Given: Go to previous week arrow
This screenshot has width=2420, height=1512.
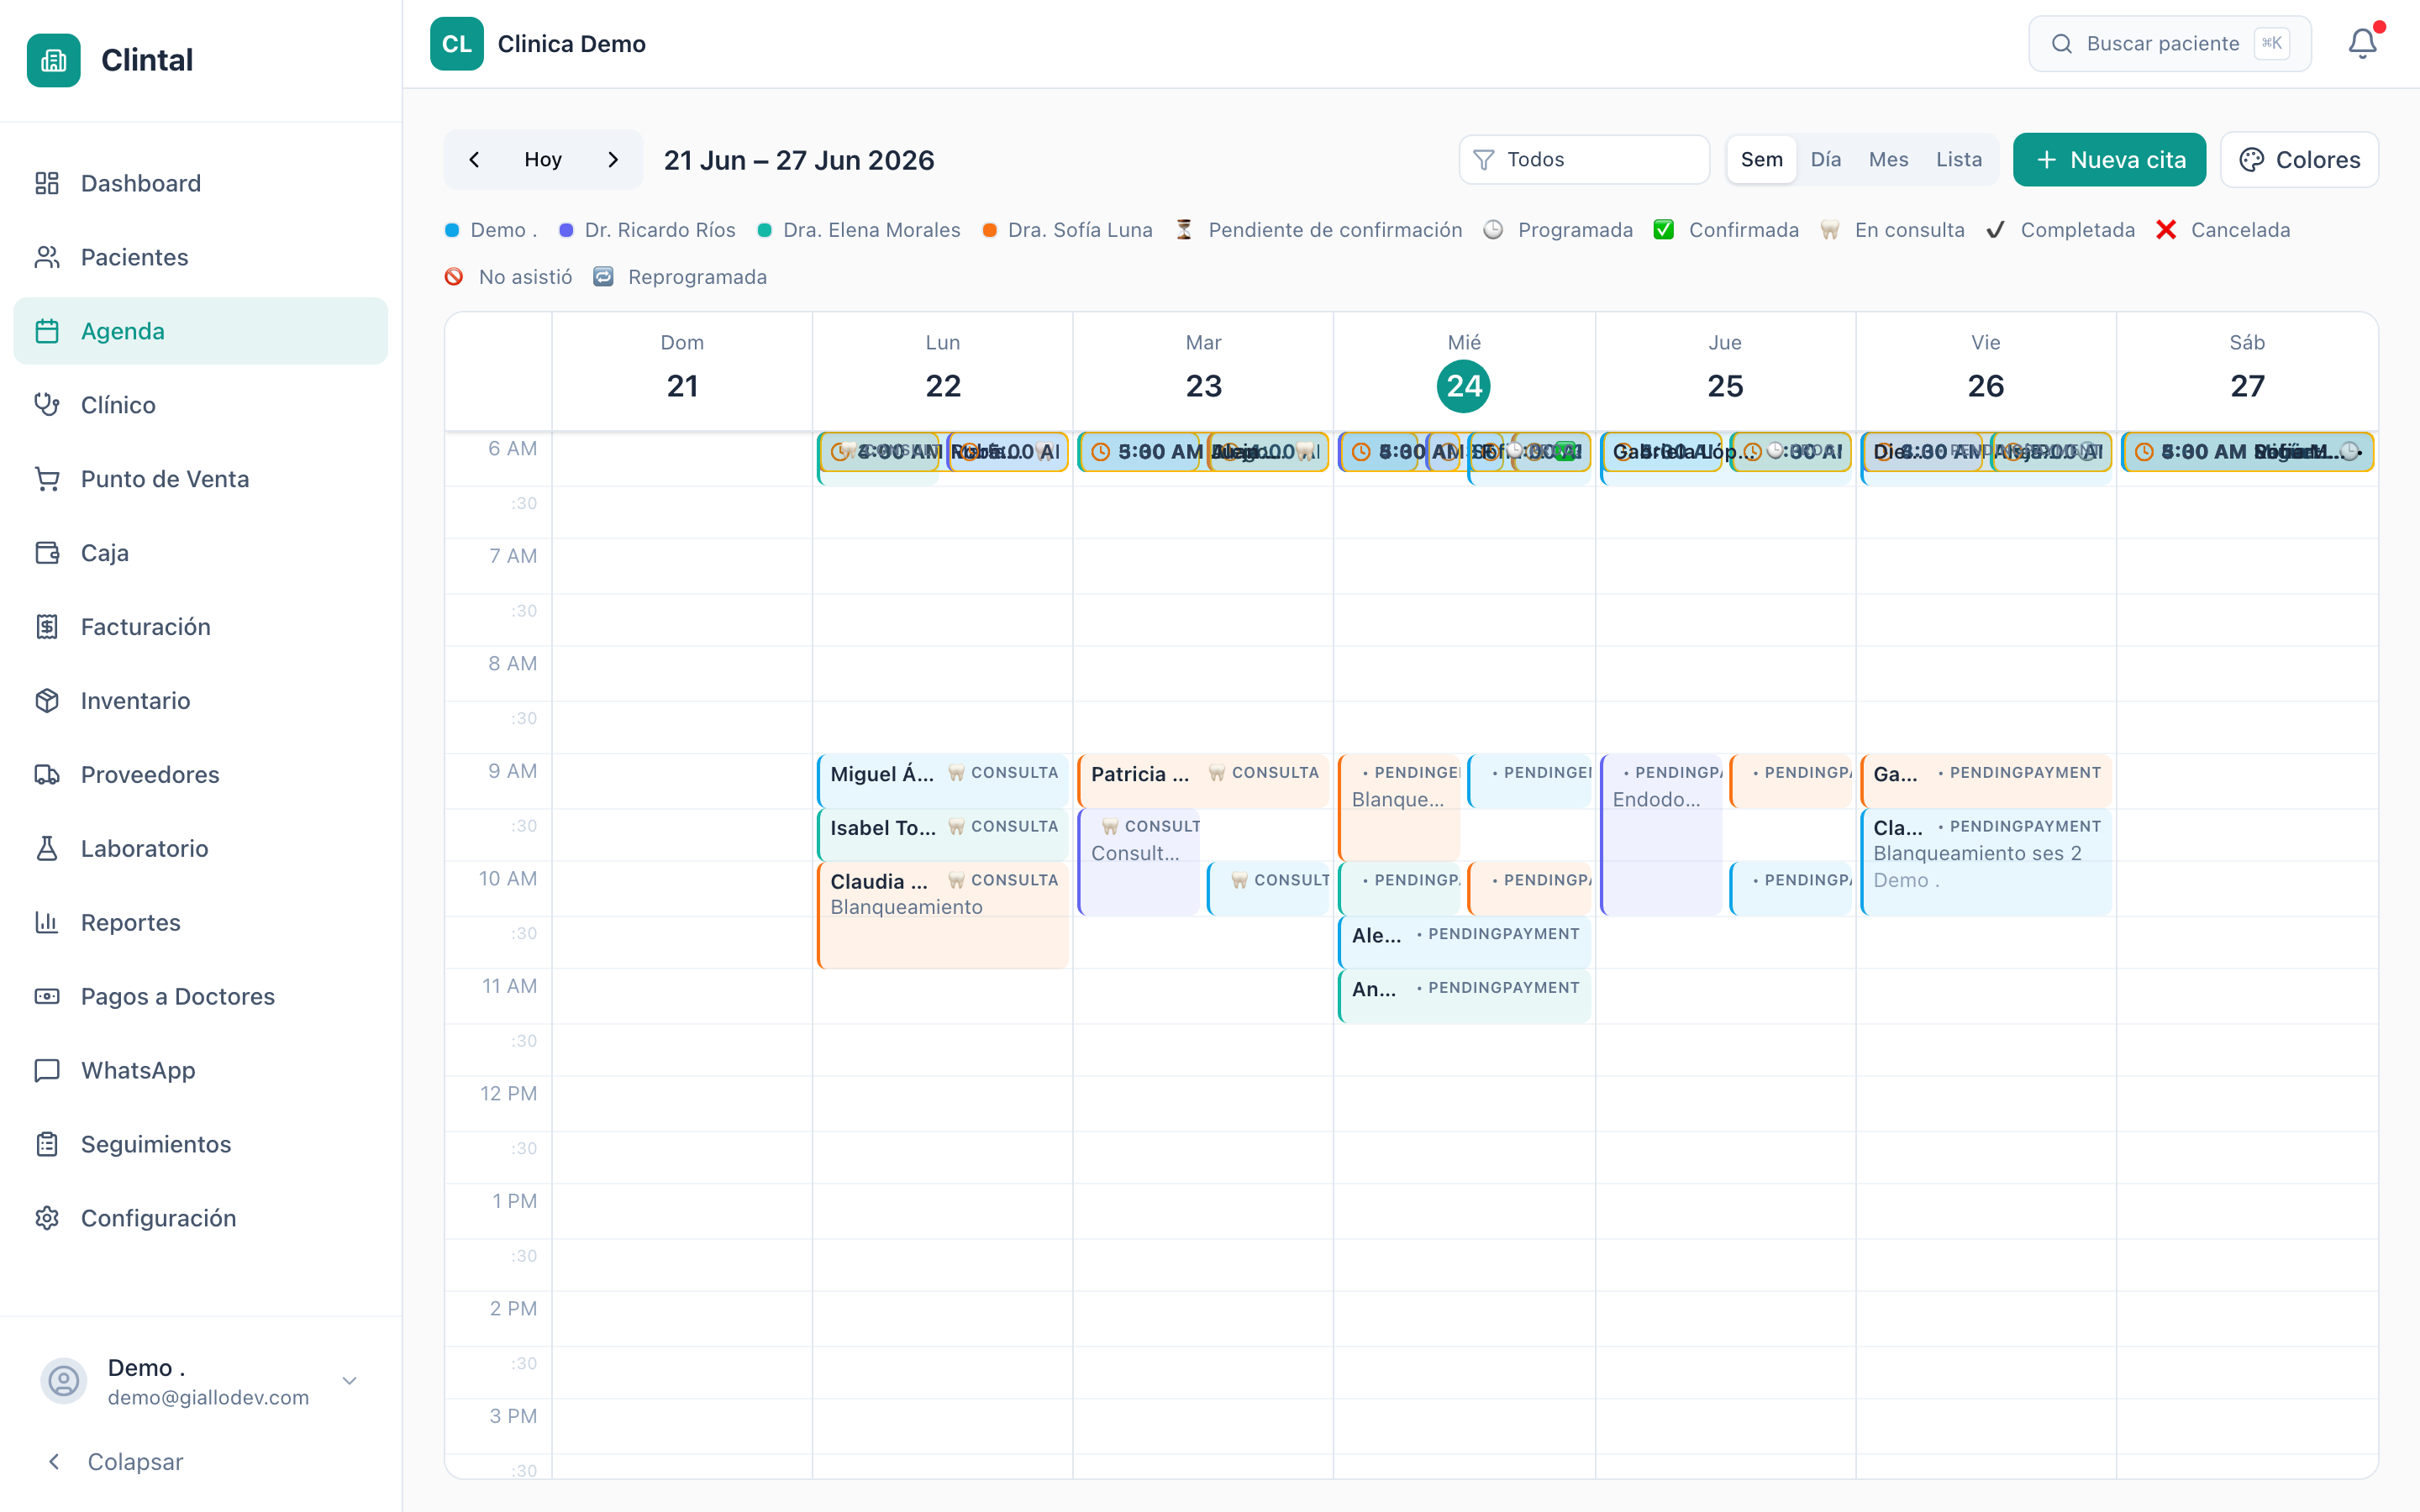Looking at the screenshot, I should [474, 160].
